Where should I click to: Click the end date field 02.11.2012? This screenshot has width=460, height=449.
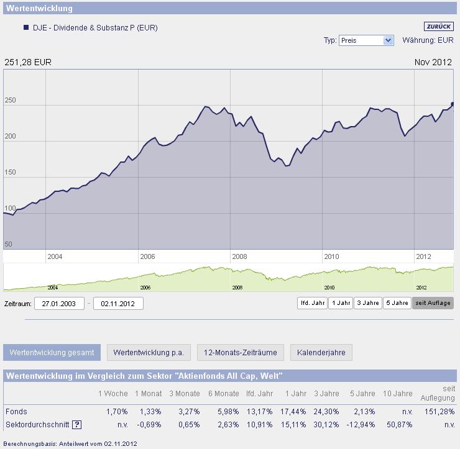pyautogui.click(x=118, y=303)
